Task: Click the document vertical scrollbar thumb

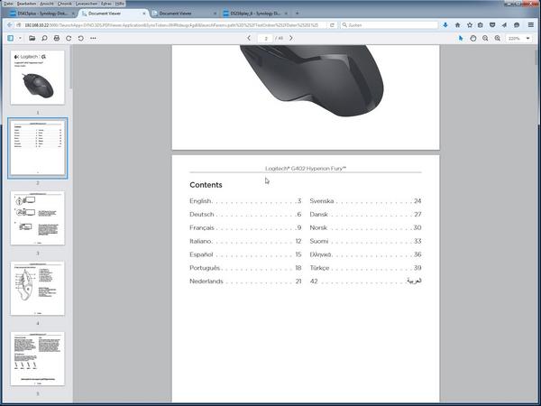Action: (536, 57)
